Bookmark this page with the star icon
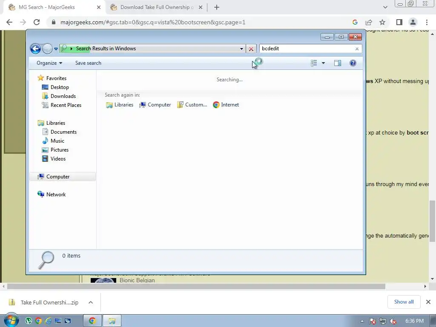Viewport: 436px width, 327px height. [382, 22]
